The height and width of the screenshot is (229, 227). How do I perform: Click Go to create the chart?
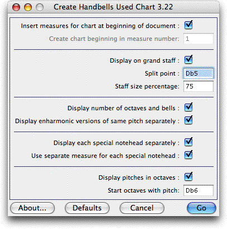pos(201,208)
